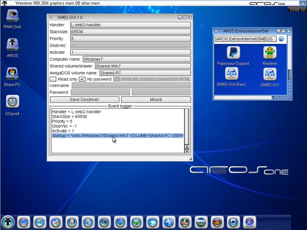Image resolution: width=307 pixels, height=230 pixels.
Task: Open the SMB2-GUI-Basic icon
Action: tap(231, 74)
